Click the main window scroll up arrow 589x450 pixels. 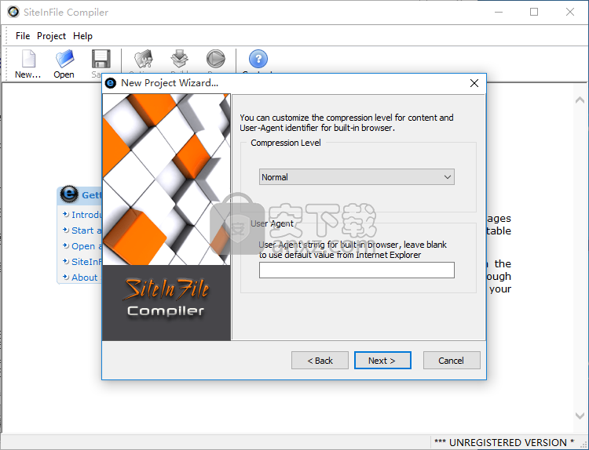580,100
